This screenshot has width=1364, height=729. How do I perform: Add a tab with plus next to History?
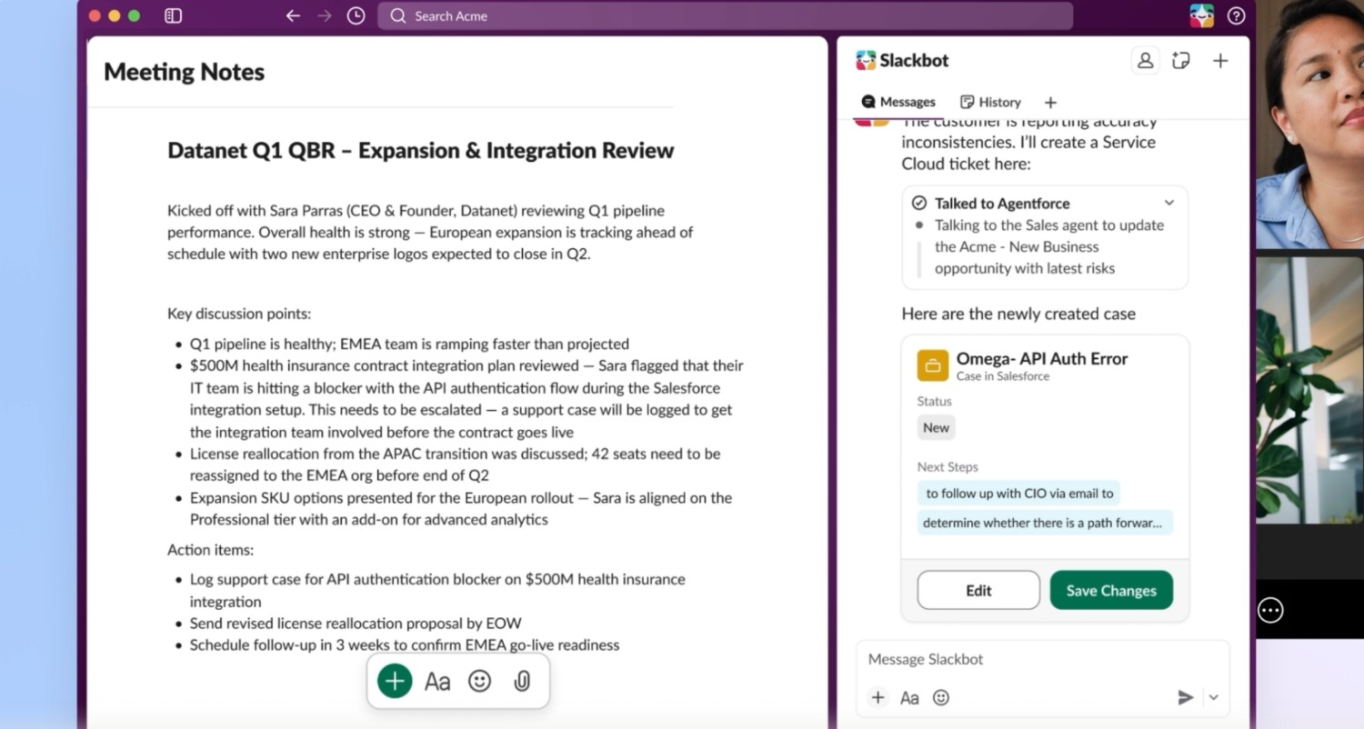tap(1050, 102)
